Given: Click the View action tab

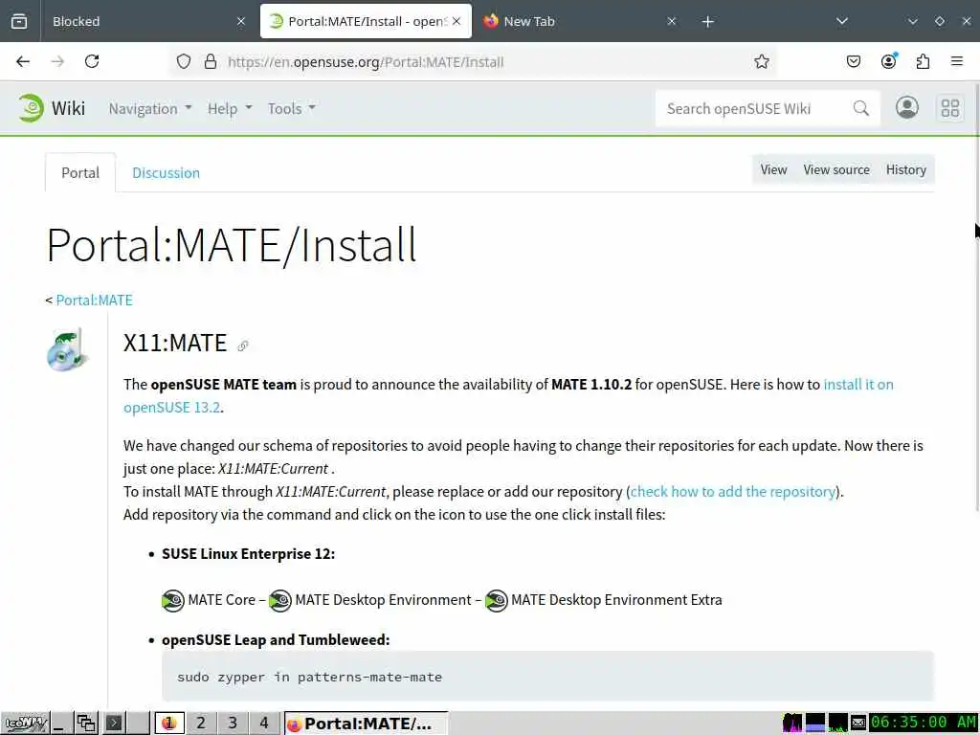Looking at the screenshot, I should [x=773, y=170].
